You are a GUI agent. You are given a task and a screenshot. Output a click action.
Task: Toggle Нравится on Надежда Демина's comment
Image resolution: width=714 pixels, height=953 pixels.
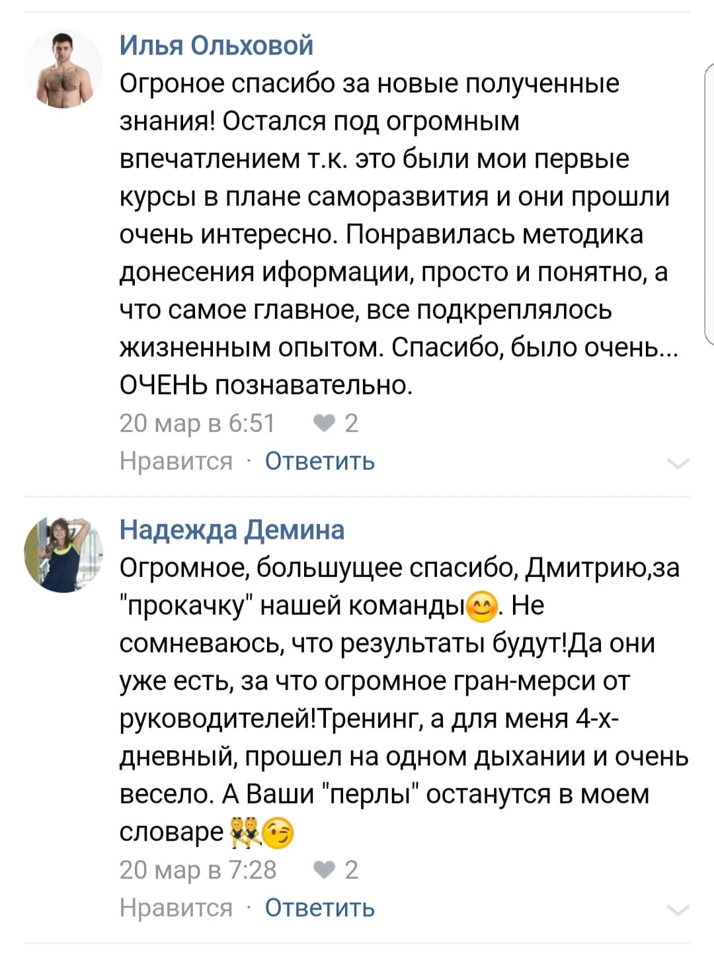[x=176, y=907]
